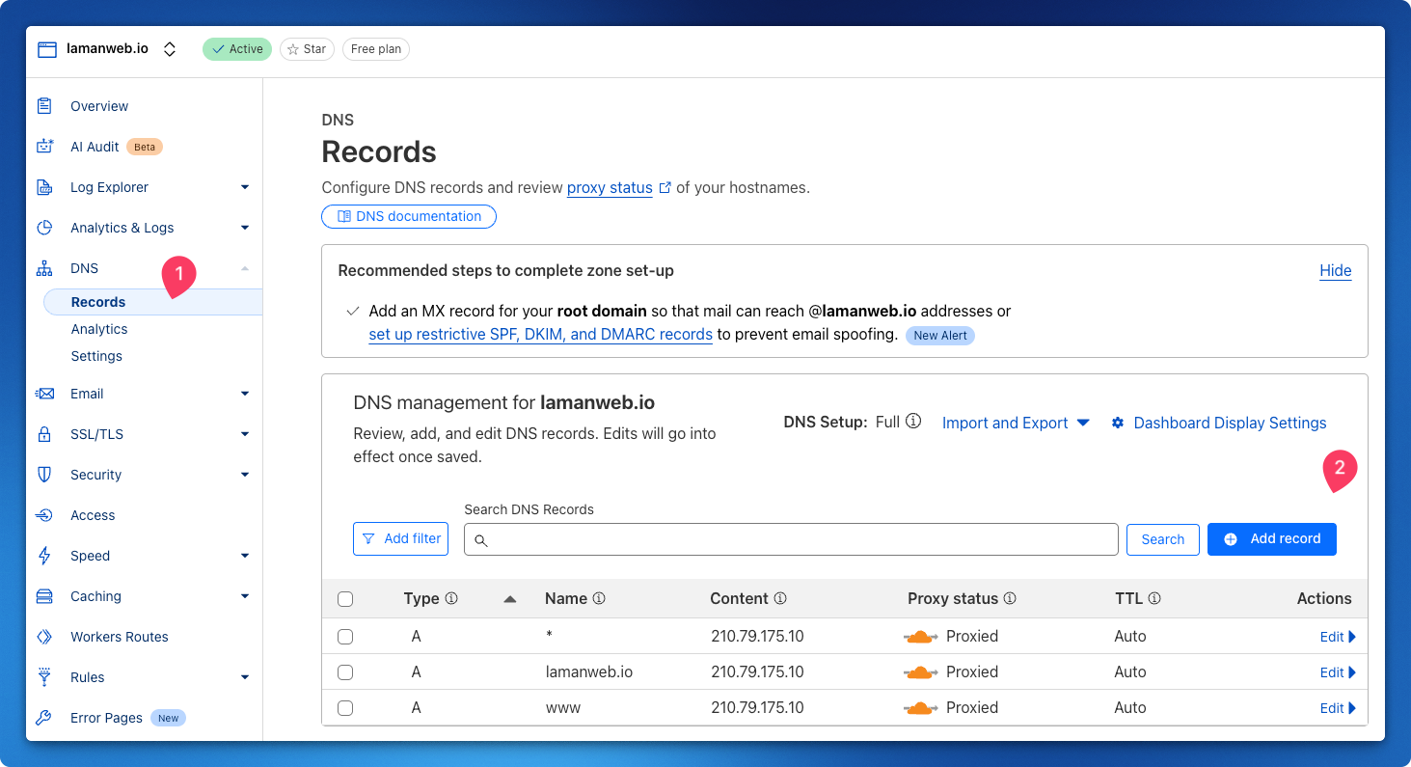Viewport: 1411px width, 767px height.
Task: Click the info icon next to Content
Action: (780, 598)
